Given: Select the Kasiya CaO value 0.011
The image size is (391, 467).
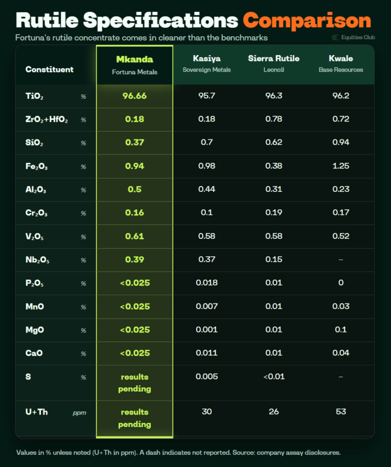Looking at the screenshot, I should click(x=207, y=353).
